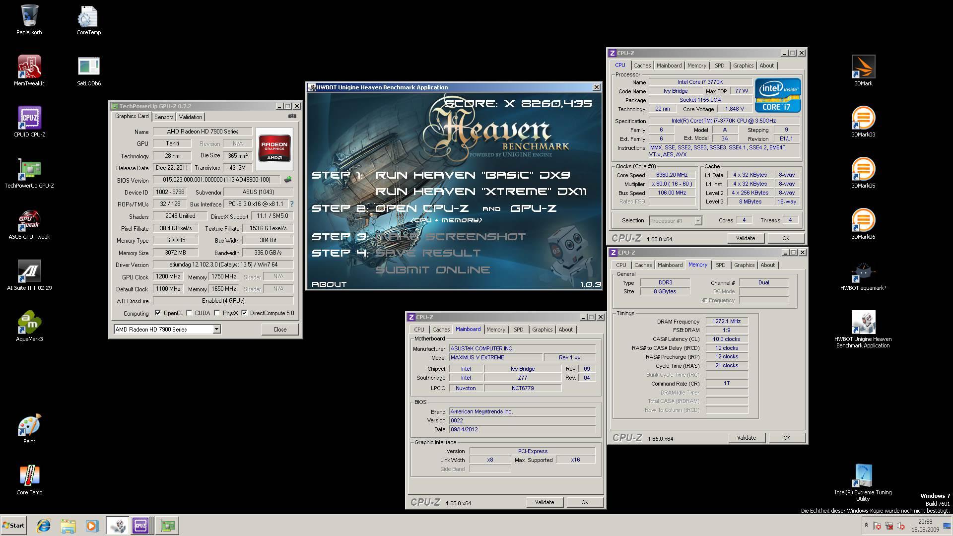Open Windows Explorer folder in taskbar
This screenshot has width=953, height=536.
click(68, 526)
